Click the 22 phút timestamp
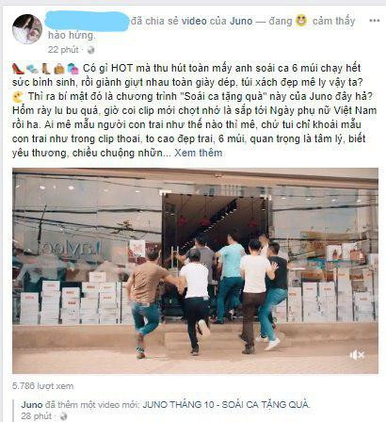386x422 pixels. pyautogui.click(x=63, y=50)
